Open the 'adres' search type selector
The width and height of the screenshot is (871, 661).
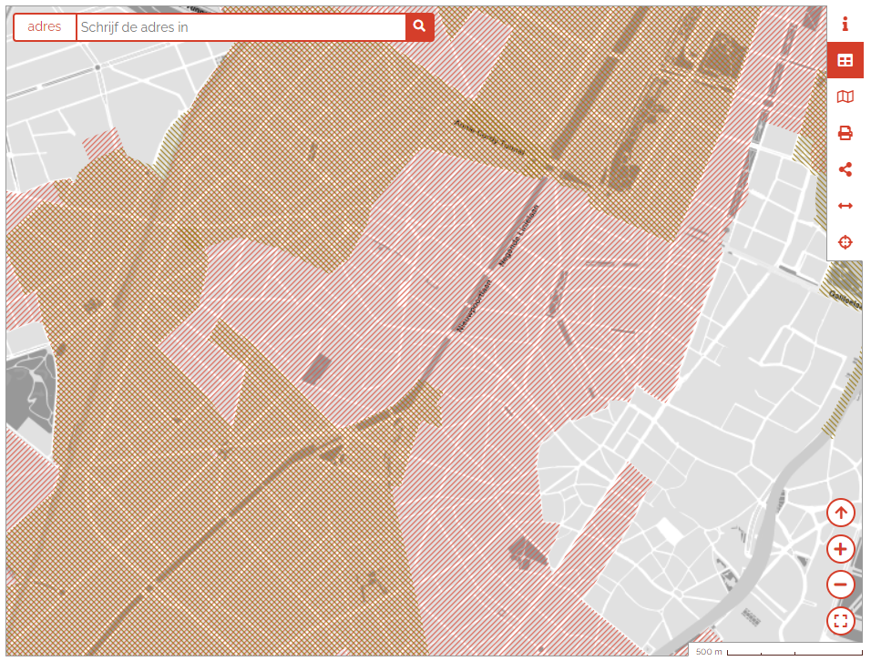tap(45, 27)
